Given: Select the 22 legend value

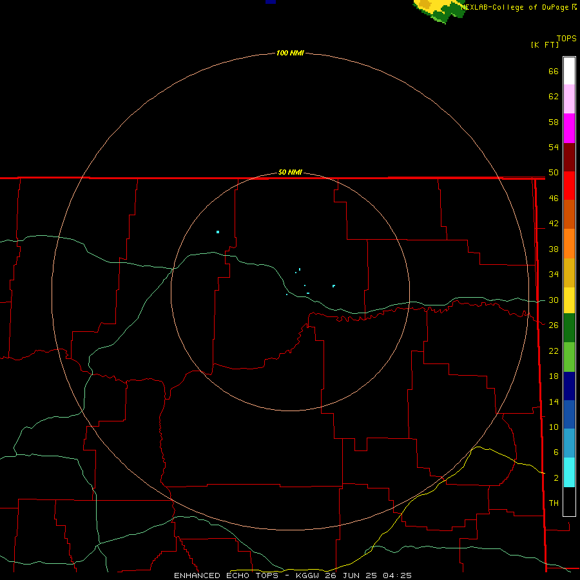Looking at the screenshot, I should point(554,351).
